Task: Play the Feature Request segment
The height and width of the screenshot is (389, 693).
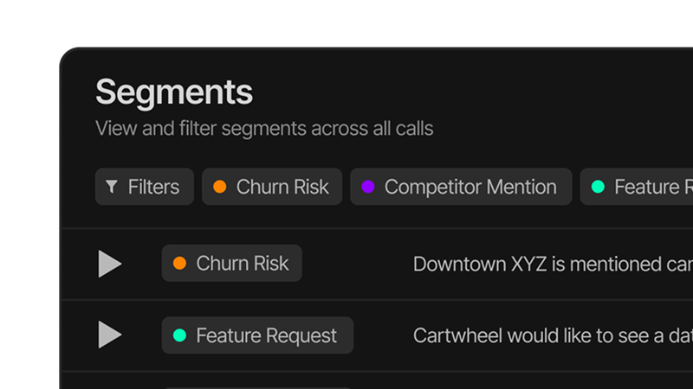Action: point(109,335)
